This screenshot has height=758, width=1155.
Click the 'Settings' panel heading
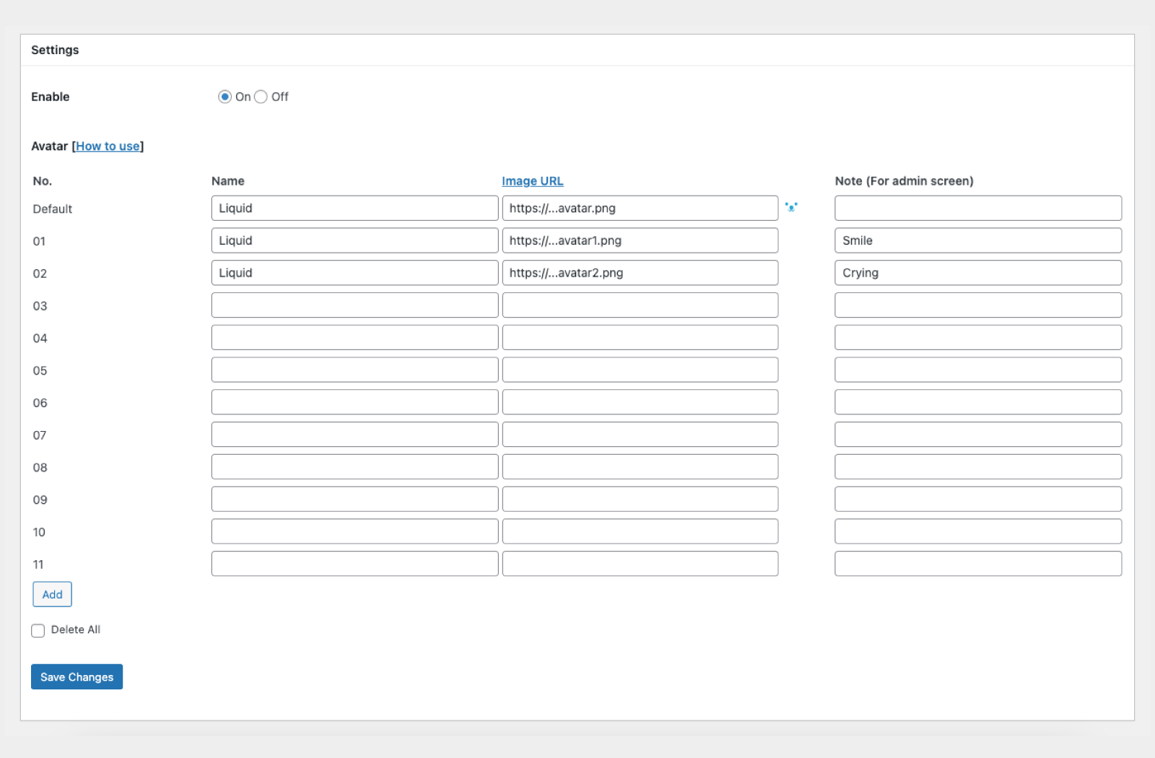click(55, 50)
